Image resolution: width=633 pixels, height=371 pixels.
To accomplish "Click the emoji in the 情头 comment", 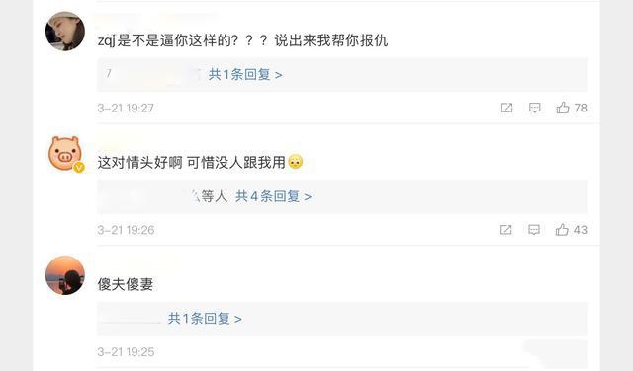I will 296,162.
